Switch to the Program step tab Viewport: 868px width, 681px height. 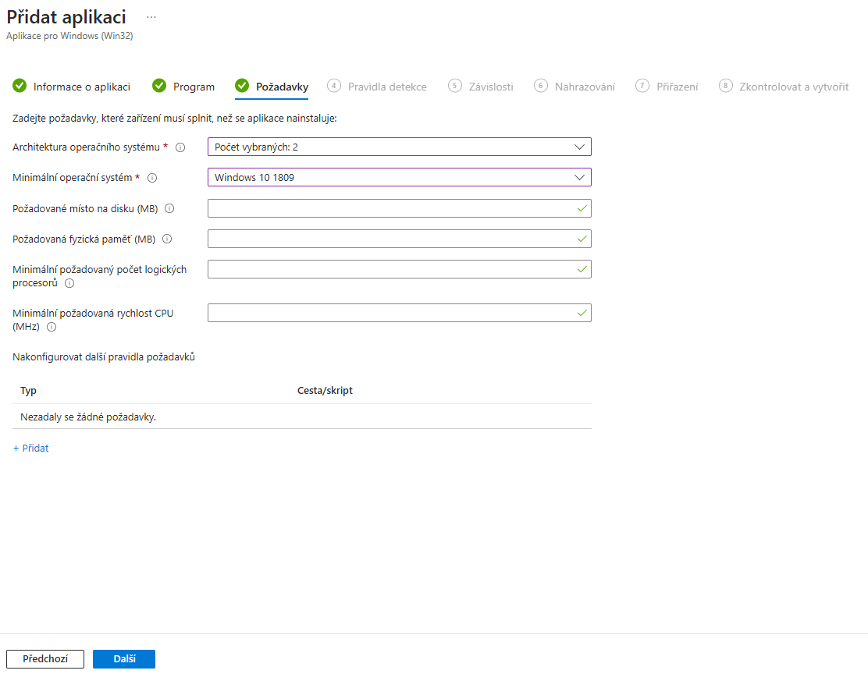coord(183,87)
